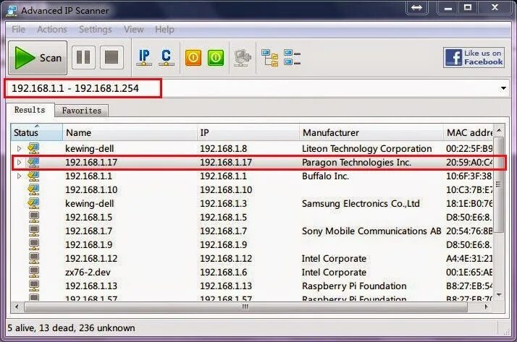Image resolution: width=517 pixels, height=342 pixels.
Task: Click the IP range toolbar icon
Action: click(144, 58)
